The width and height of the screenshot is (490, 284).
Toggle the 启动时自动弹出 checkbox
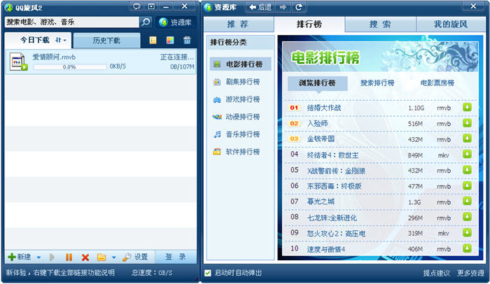click(208, 273)
